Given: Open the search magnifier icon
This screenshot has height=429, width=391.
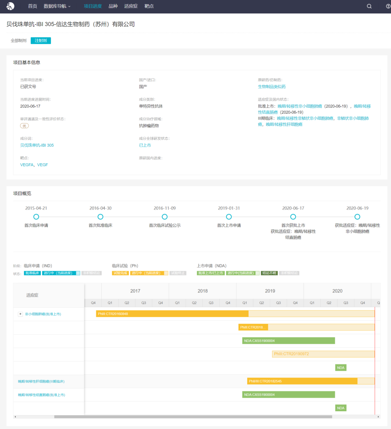Looking at the screenshot, I should point(369,6).
